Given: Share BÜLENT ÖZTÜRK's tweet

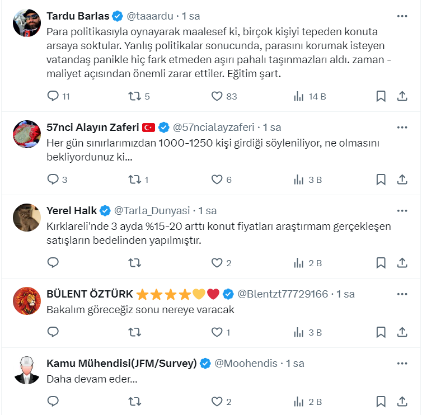Looking at the screenshot, I should (x=402, y=332).
